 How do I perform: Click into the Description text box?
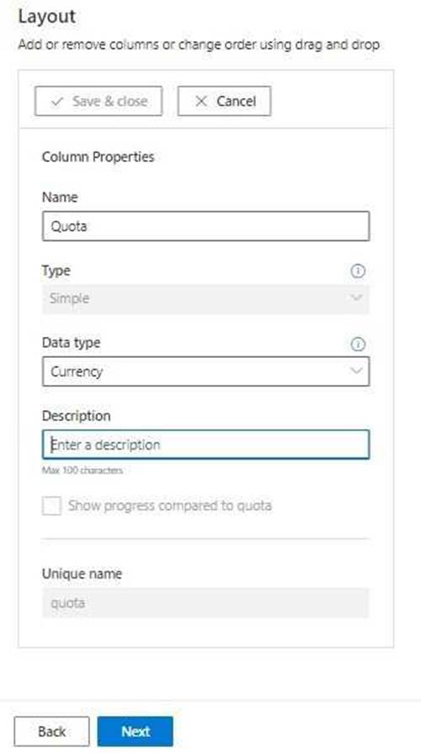click(206, 444)
